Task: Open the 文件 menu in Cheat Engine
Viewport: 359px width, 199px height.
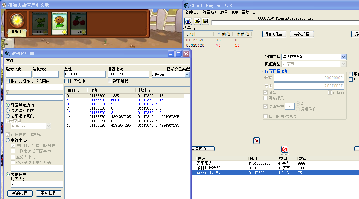Action: [x=191, y=12]
